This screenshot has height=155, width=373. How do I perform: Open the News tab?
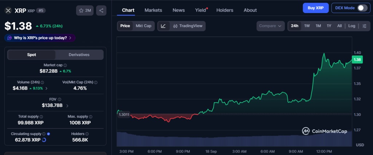pos(178,10)
